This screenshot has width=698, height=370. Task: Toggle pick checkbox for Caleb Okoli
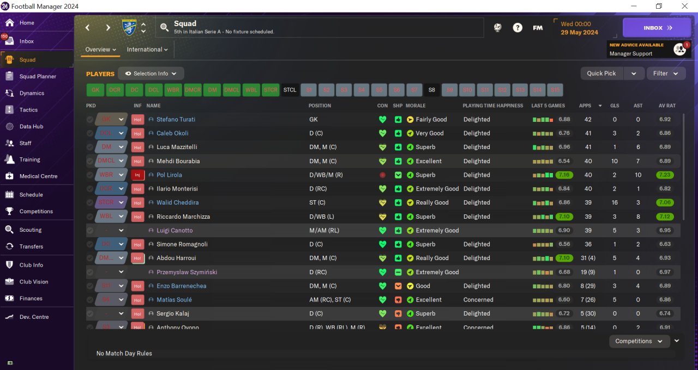(90, 133)
